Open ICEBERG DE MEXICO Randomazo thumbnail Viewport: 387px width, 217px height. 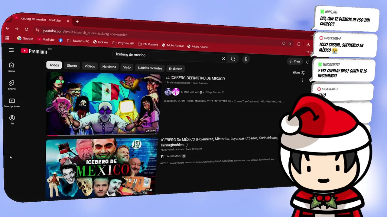coord(102,168)
